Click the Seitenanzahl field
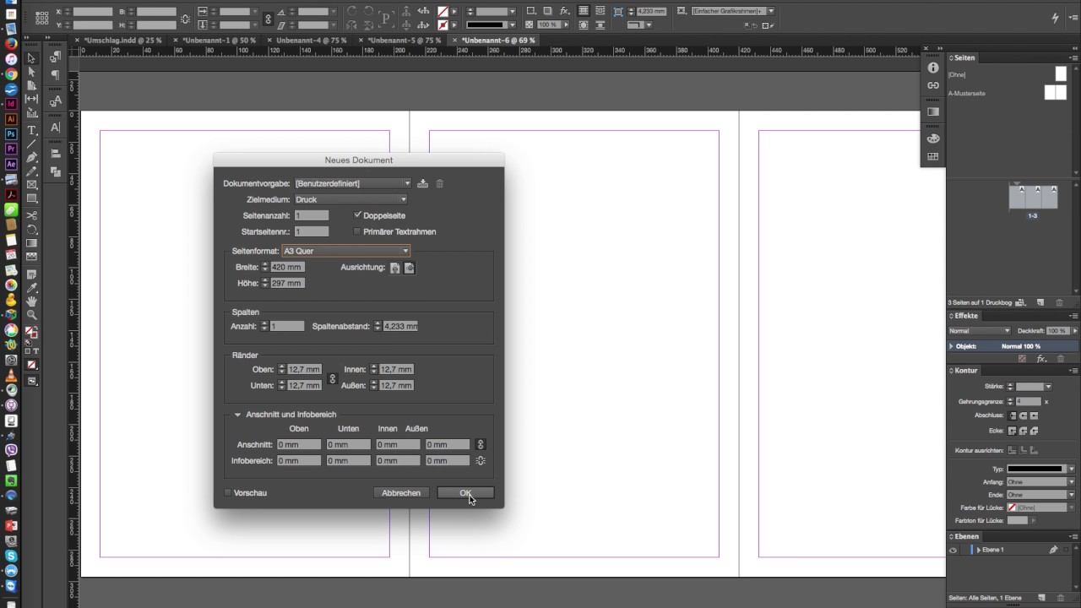The width and height of the screenshot is (1081, 608). pyautogui.click(x=312, y=215)
